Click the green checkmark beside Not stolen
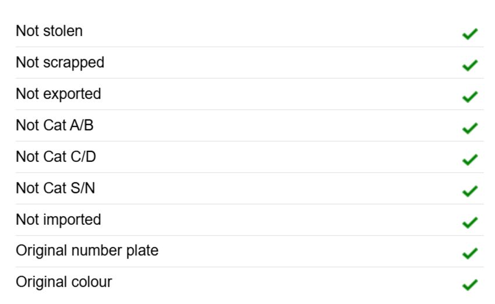 click(x=470, y=34)
